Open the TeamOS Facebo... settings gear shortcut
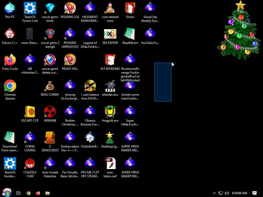Viewport: 263px width, 197px height. pos(10,163)
